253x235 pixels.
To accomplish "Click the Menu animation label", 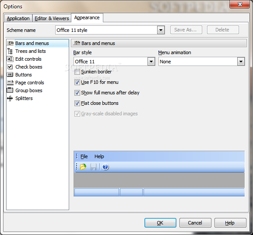I will click(175, 53).
